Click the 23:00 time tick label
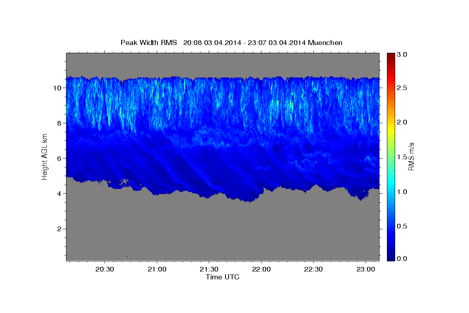 coord(365,270)
